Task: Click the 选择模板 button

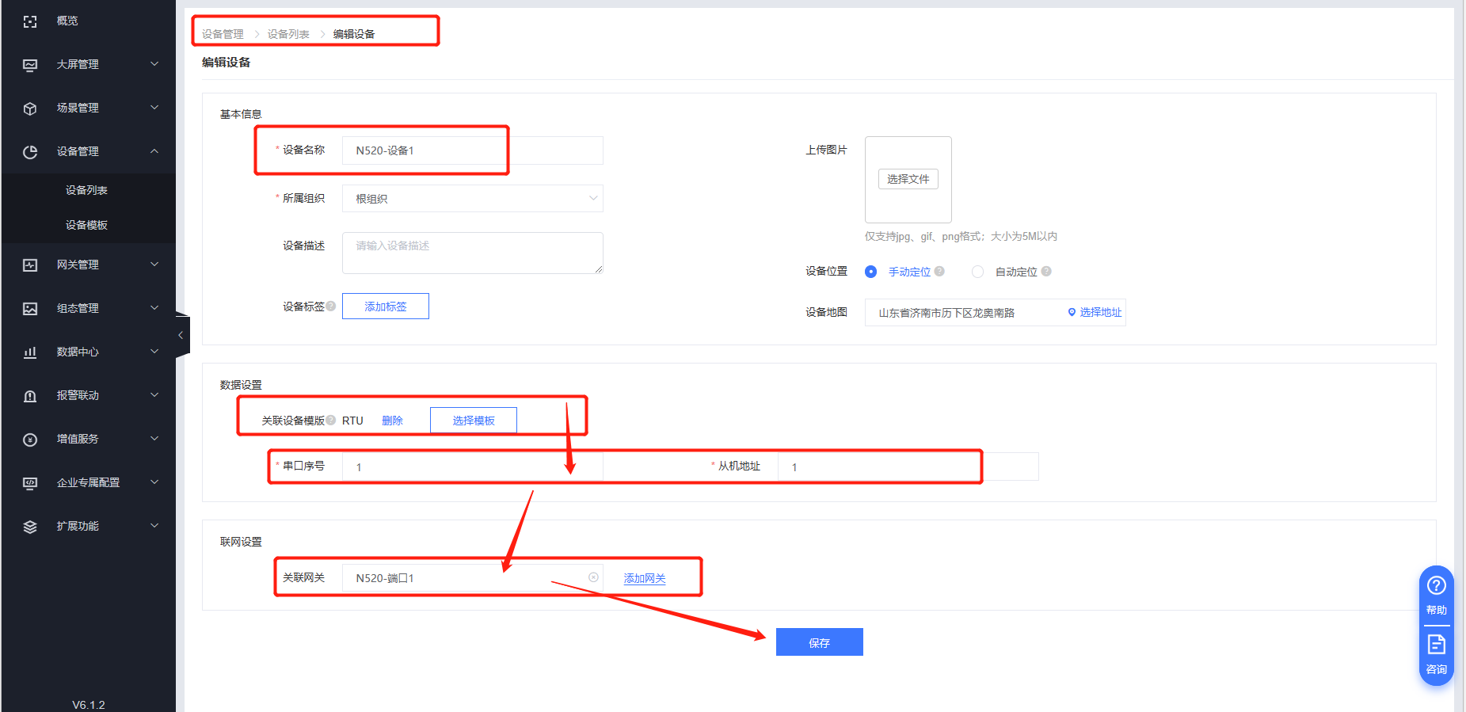Action: click(473, 421)
